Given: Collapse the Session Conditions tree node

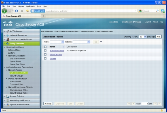Looking at the screenshot, I should 5,47.
